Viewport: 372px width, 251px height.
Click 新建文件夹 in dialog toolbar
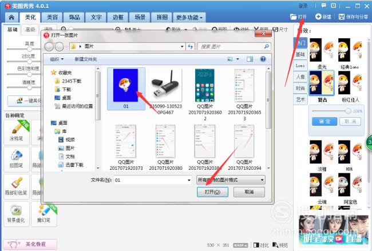click(86, 59)
